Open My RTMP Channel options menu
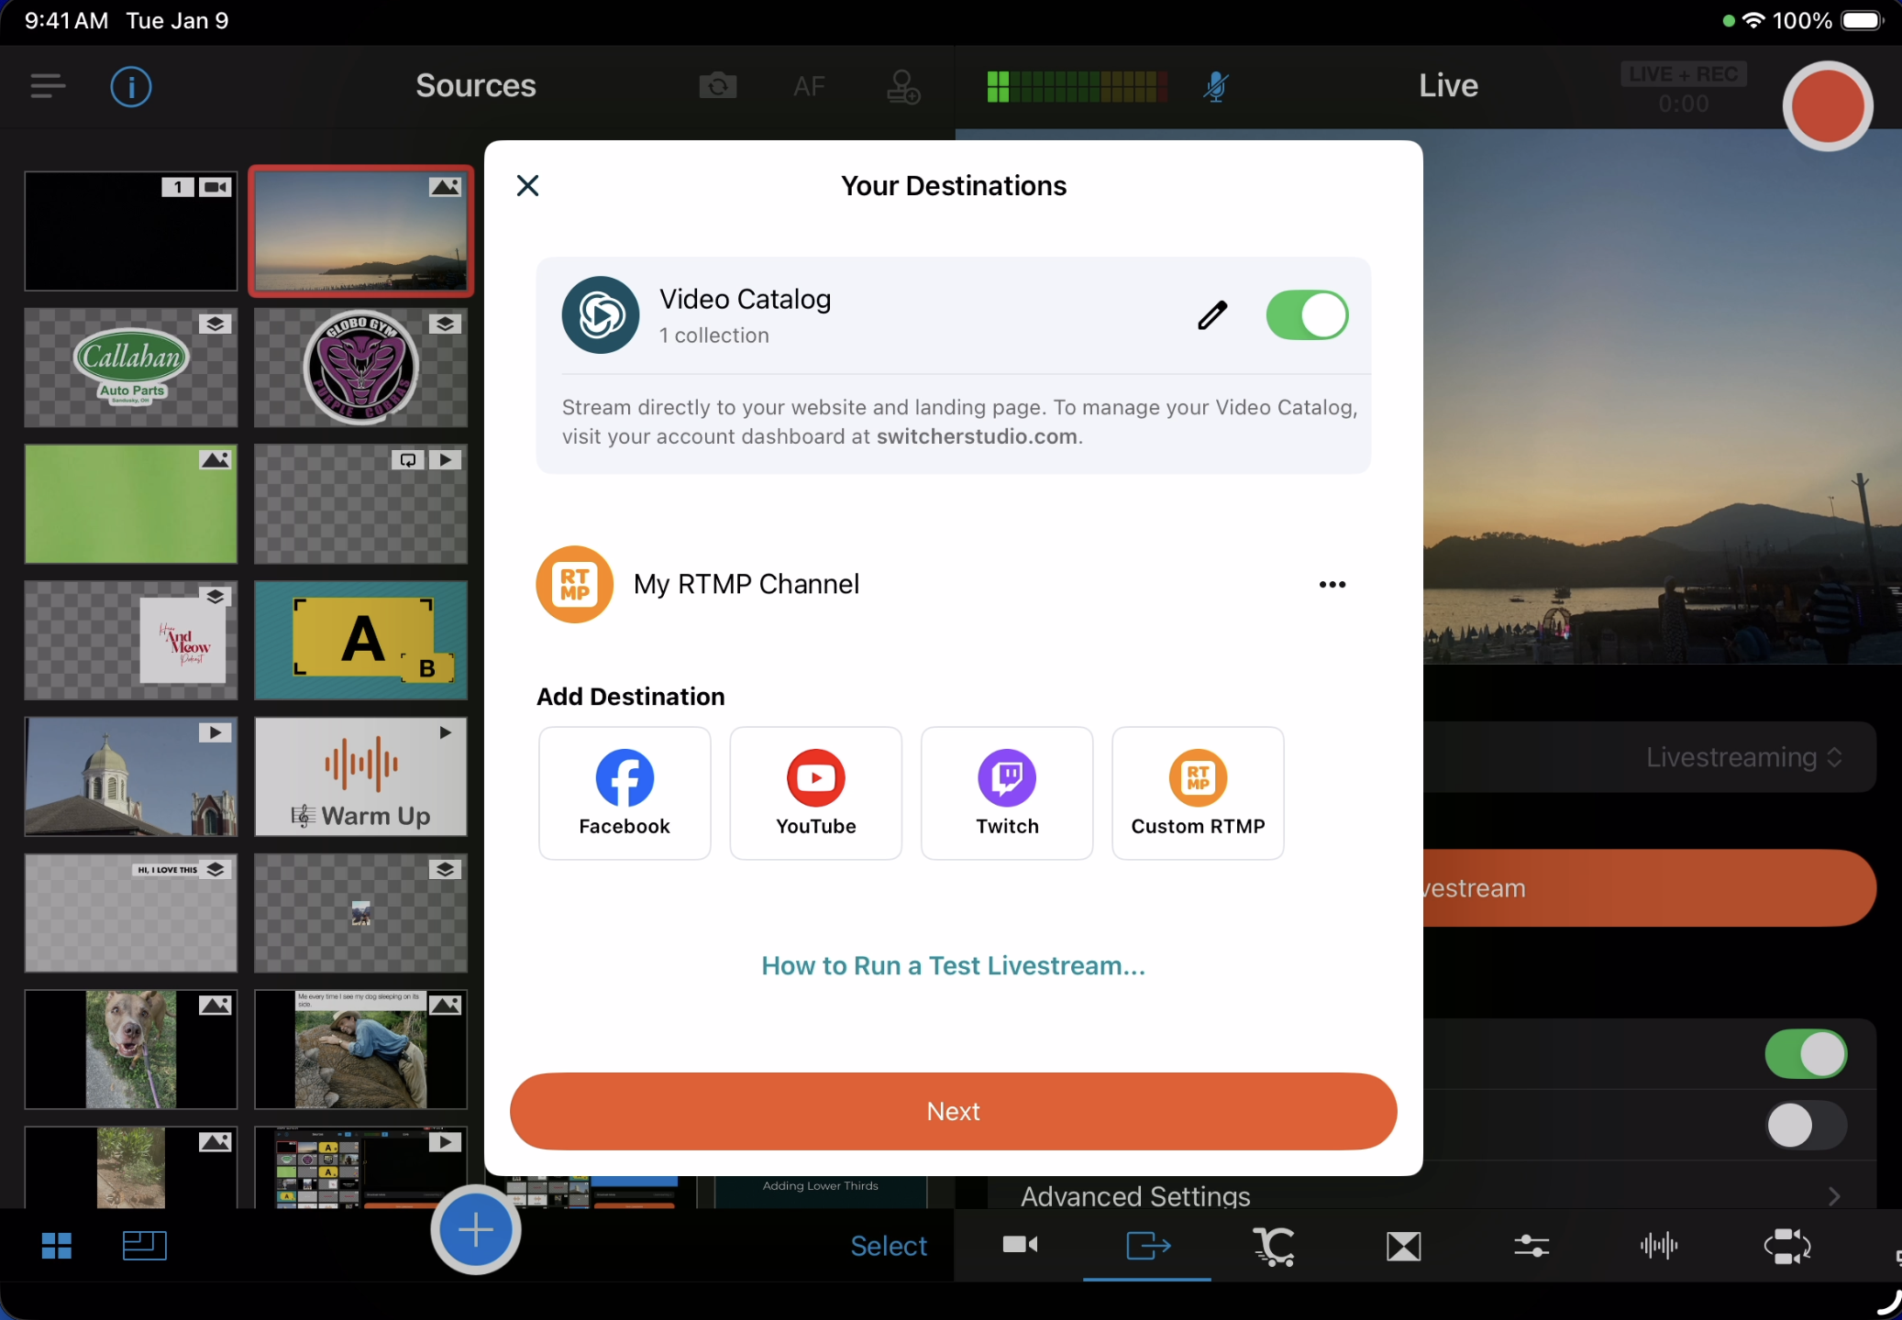Viewport: 1902px width, 1320px height. coord(1332,585)
